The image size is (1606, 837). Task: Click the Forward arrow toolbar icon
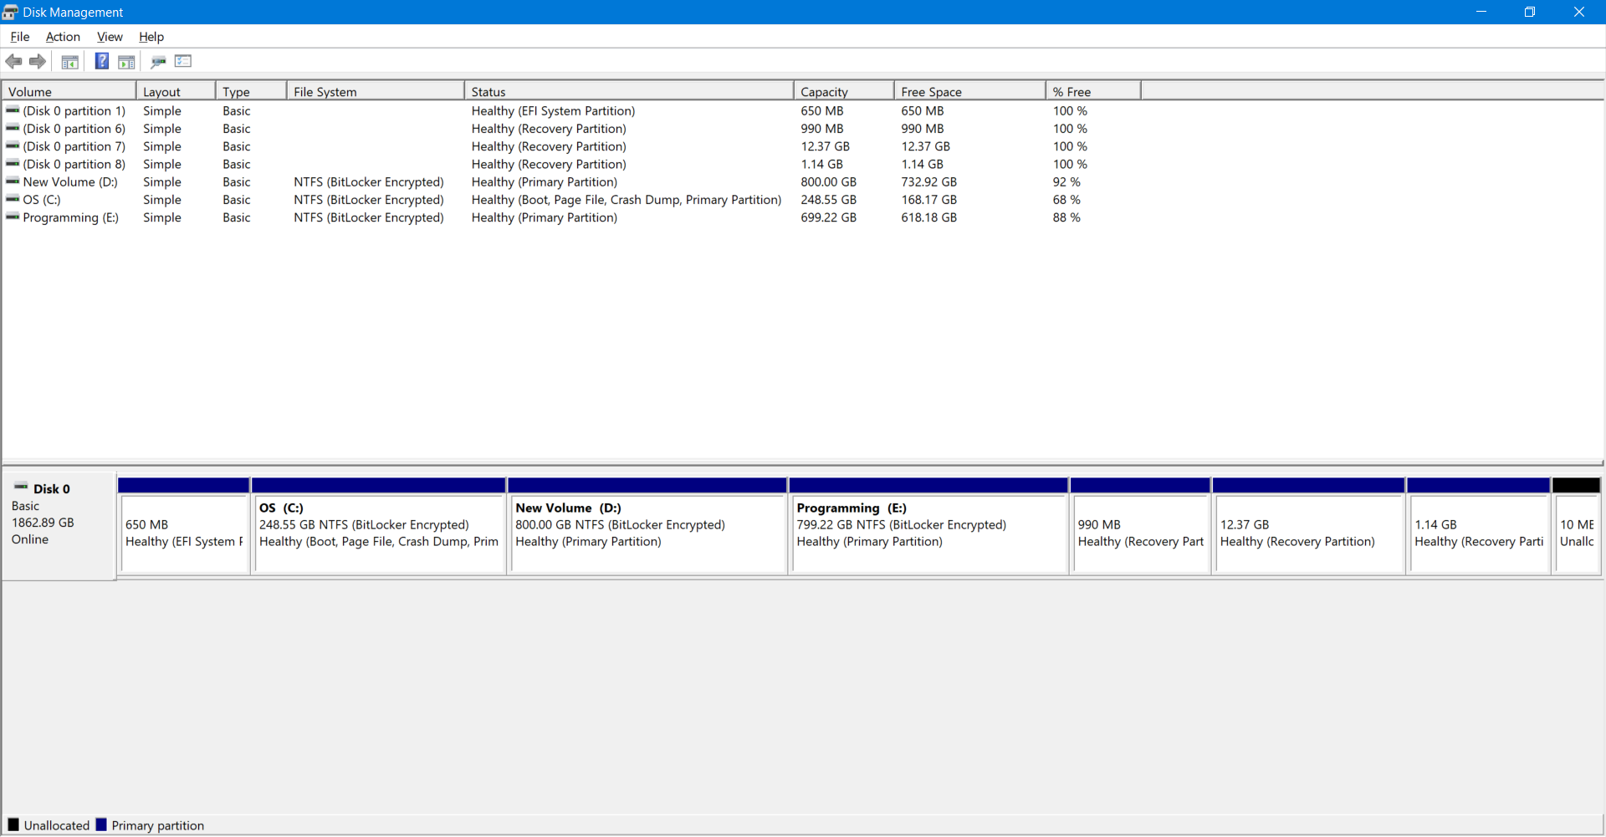[38, 61]
